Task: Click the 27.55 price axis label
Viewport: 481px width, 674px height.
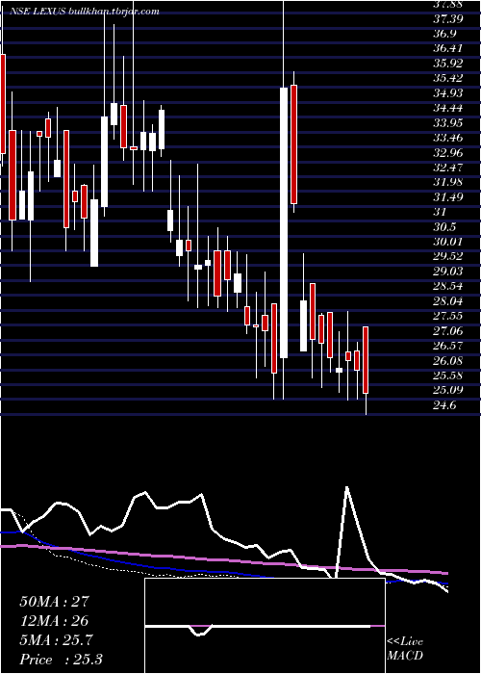Action: point(447,316)
